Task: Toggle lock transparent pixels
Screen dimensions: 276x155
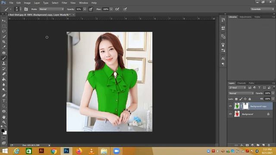Action: click(236, 99)
